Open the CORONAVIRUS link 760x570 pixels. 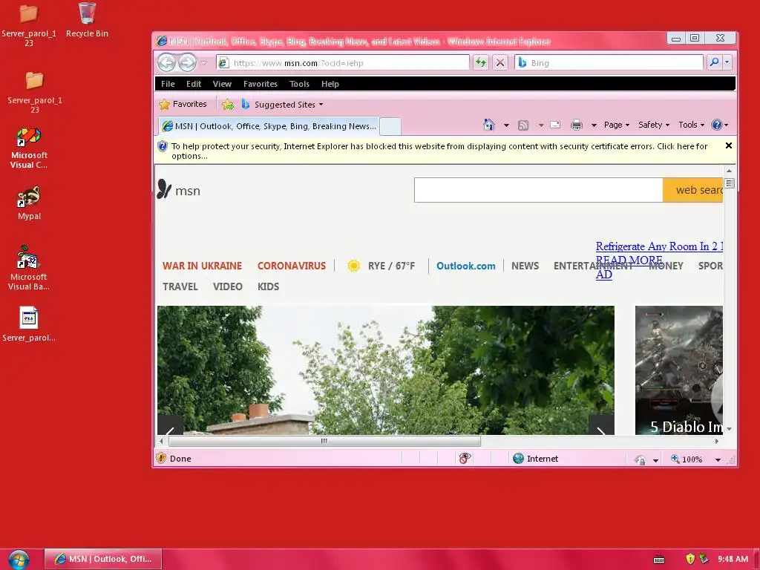tap(291, 266)
